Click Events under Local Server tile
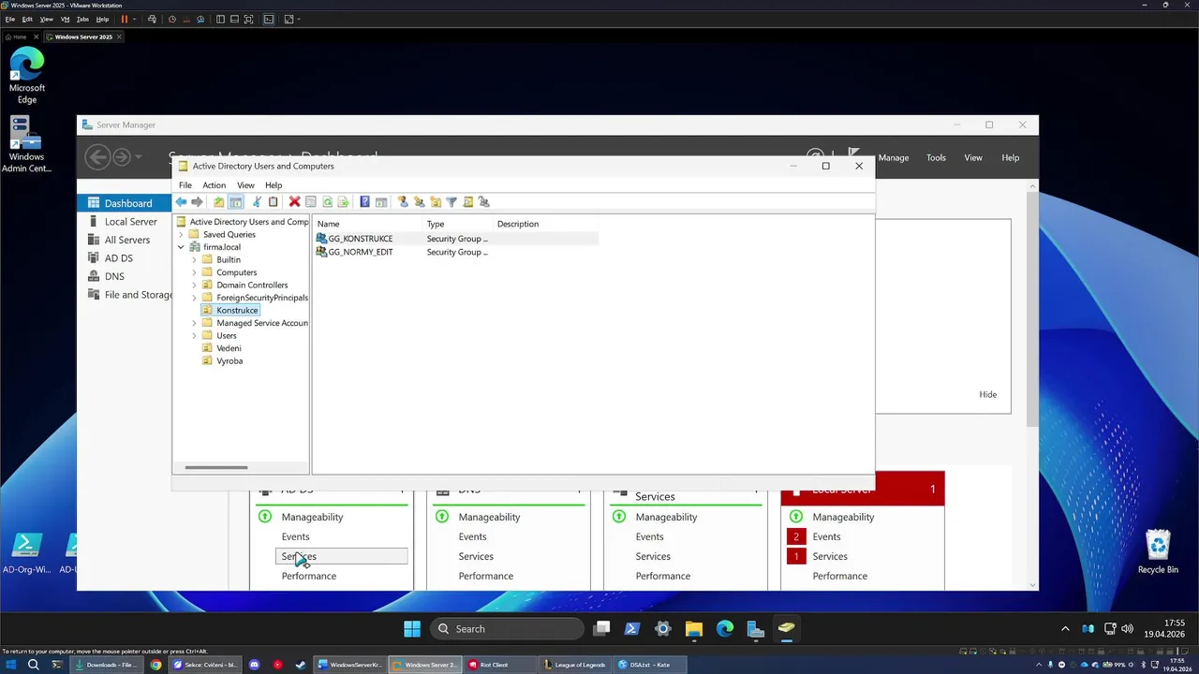The height and width of the screenshot is (674, 1199). 826,536
